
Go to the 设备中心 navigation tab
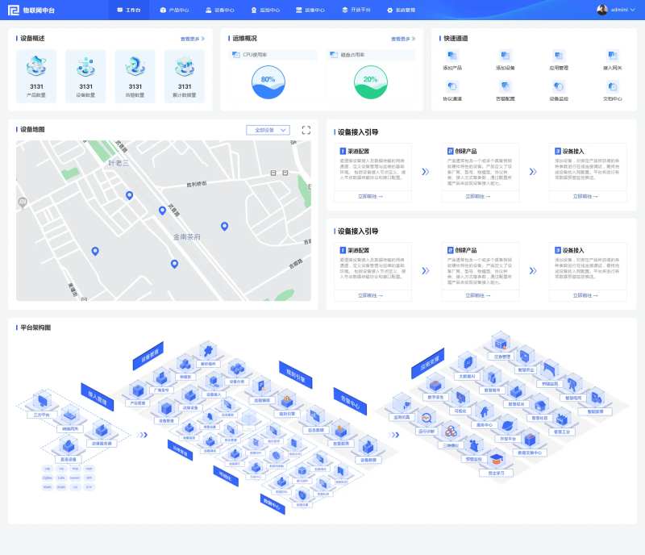(220, 10)
